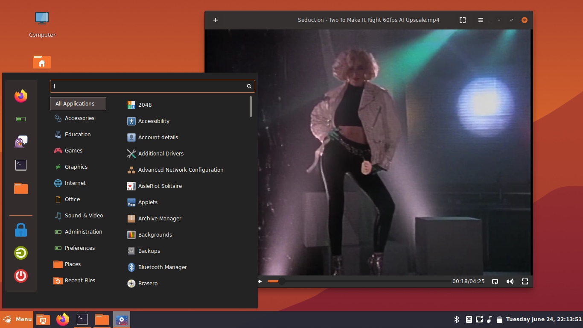Image resolution: width=583 pixels, height=328 pixels.
Task: Open network tray indicator
Action: pos(479,319)
